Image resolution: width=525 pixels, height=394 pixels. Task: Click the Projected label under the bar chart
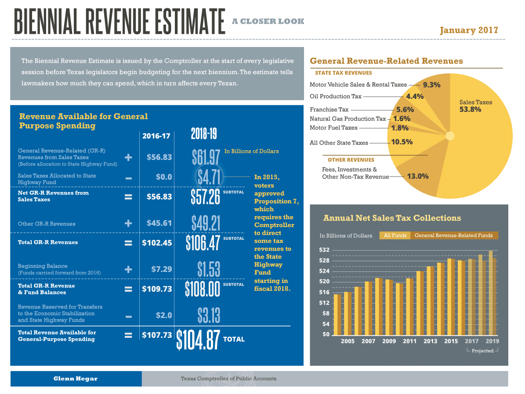(x=482, y=351)
